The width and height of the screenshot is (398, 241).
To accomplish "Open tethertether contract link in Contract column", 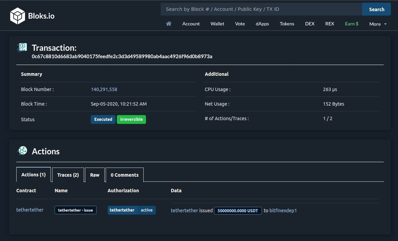I will coord(30,210).
